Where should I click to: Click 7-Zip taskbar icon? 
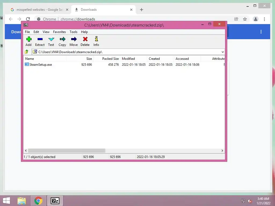55,201
